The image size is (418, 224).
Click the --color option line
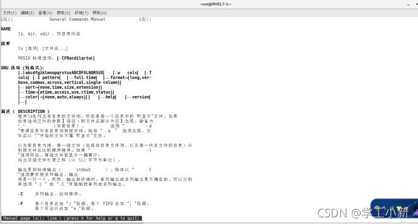54,97
